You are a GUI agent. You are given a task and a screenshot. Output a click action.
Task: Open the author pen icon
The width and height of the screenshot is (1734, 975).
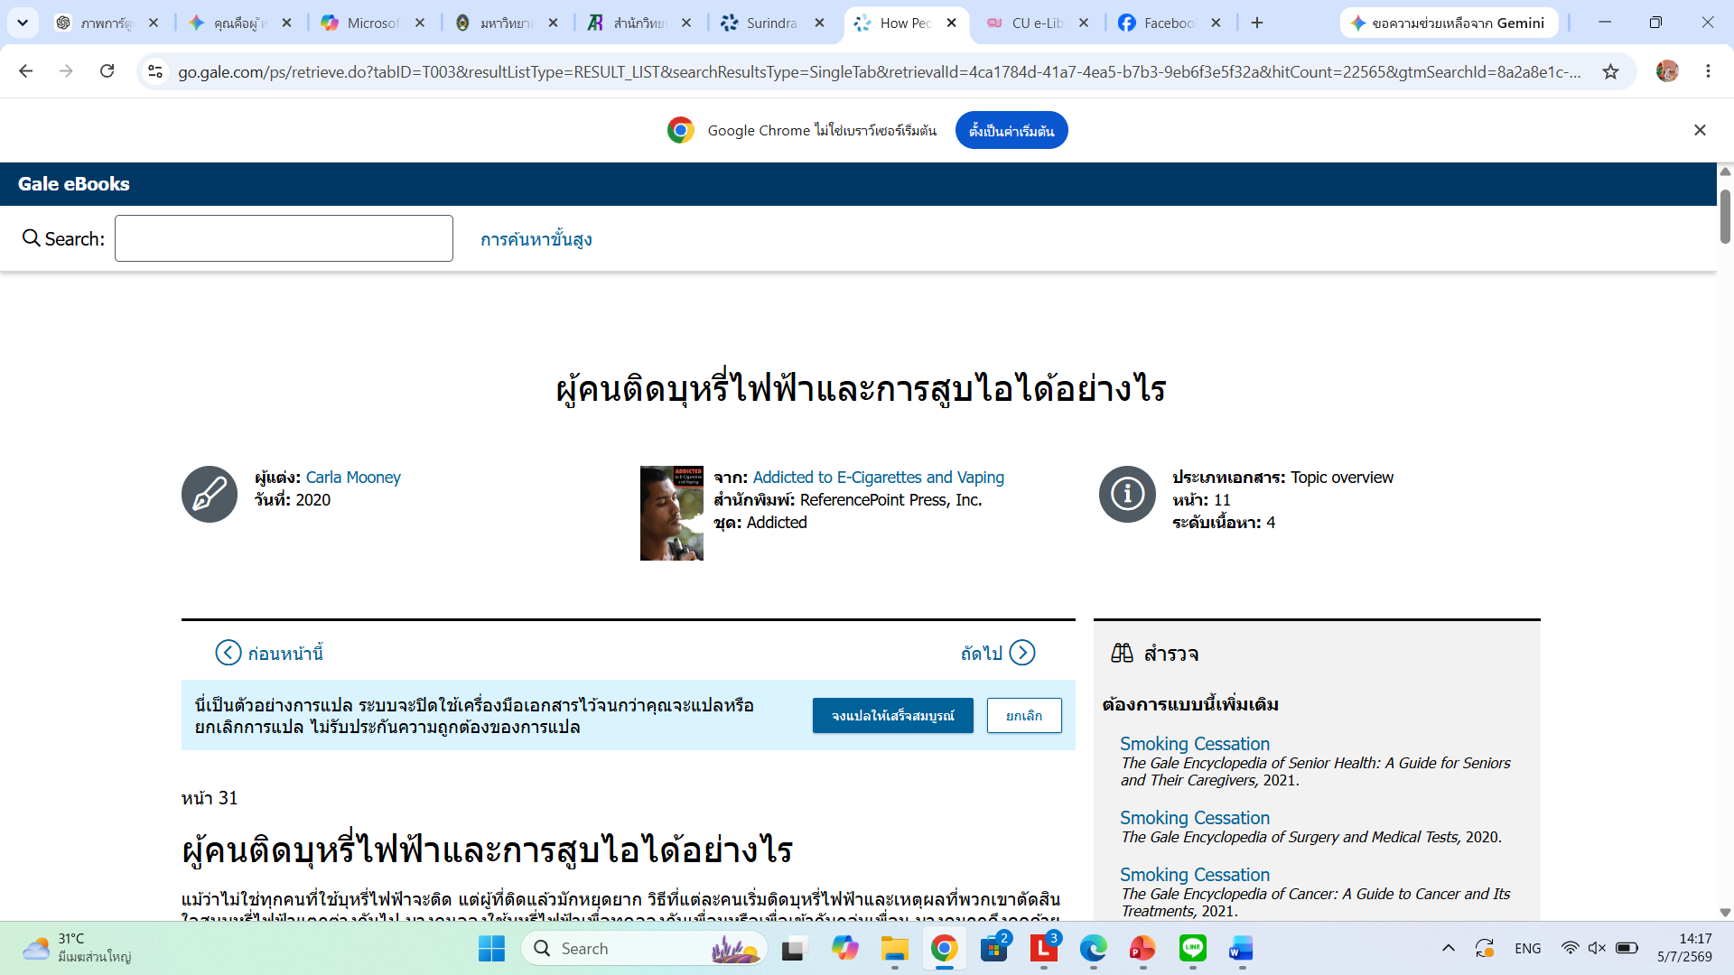[x=210, y=494]
